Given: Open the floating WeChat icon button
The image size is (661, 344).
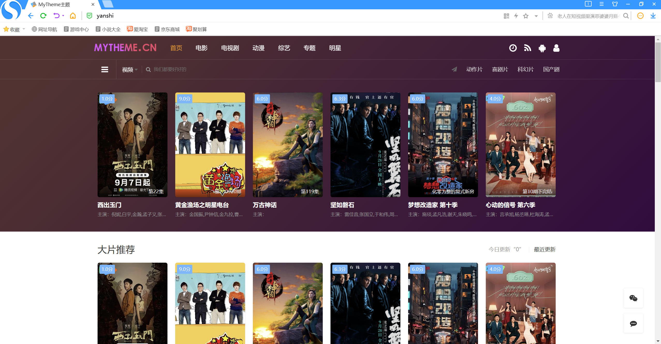Looking at the screenshot, I should (633, 298).
